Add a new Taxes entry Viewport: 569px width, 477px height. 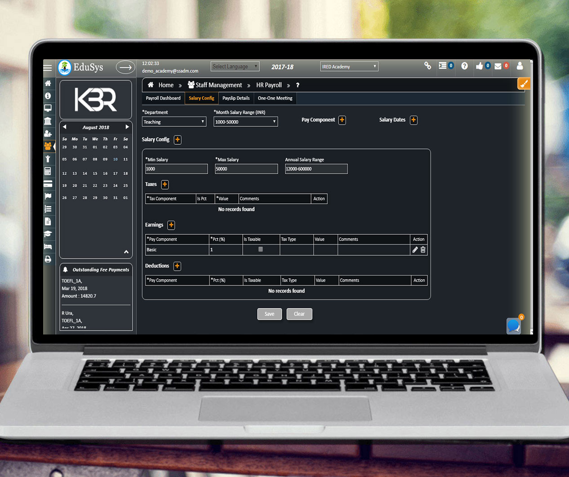(165, 184)
